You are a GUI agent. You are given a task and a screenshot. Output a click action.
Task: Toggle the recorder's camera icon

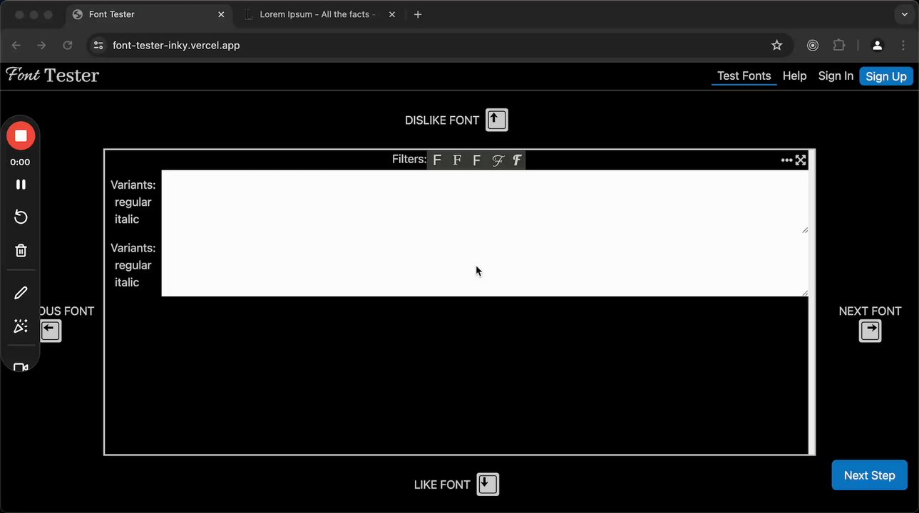click(21, 367)
